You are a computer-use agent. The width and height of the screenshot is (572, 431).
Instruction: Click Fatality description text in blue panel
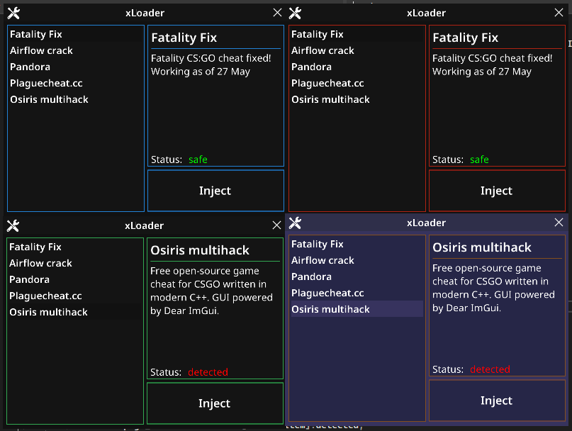coord(211,65)
